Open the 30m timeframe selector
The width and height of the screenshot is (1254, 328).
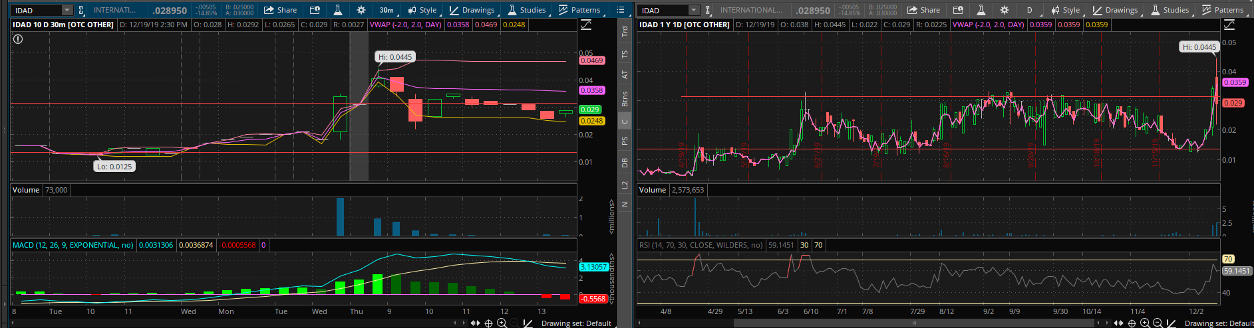[387, 10]
